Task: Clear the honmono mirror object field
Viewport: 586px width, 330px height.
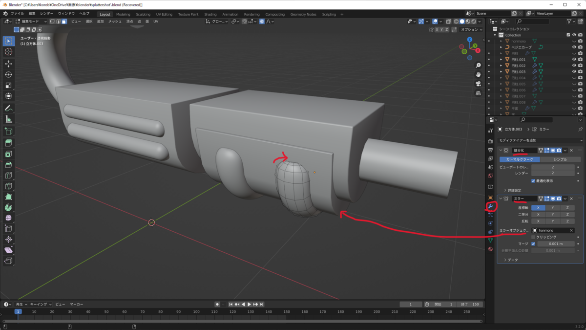Action: pos(571,230)
